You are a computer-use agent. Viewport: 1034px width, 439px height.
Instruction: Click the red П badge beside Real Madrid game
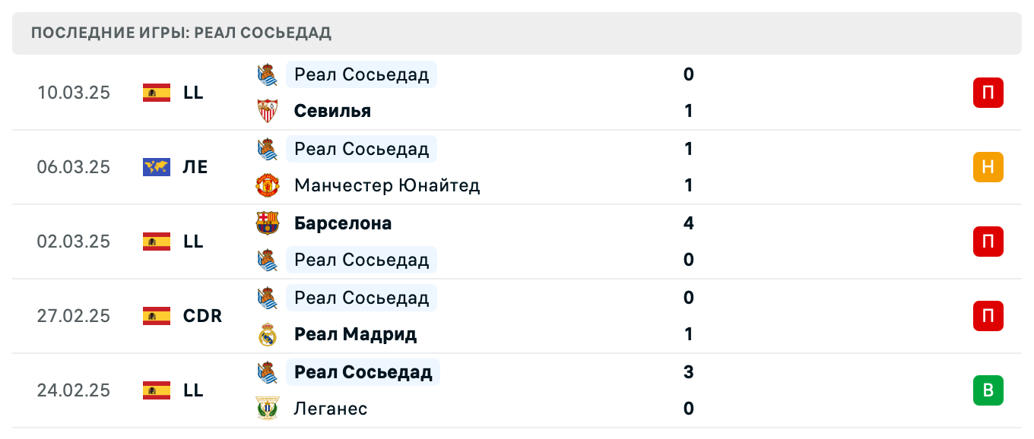pyautogui.click(x=988, y=316)
